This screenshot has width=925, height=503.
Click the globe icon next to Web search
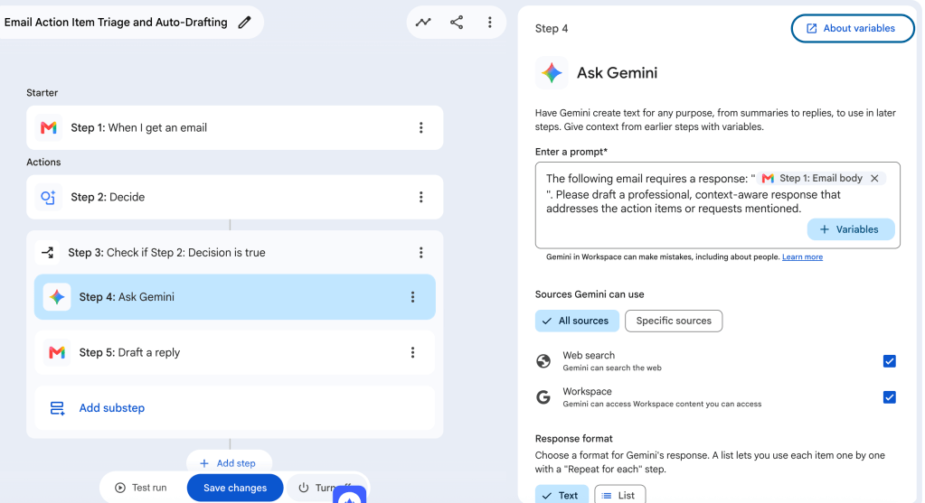pos(543,361)
